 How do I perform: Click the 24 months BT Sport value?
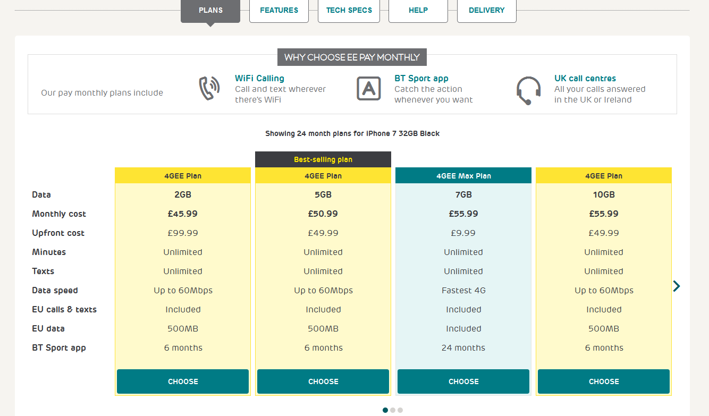[463, 348]
